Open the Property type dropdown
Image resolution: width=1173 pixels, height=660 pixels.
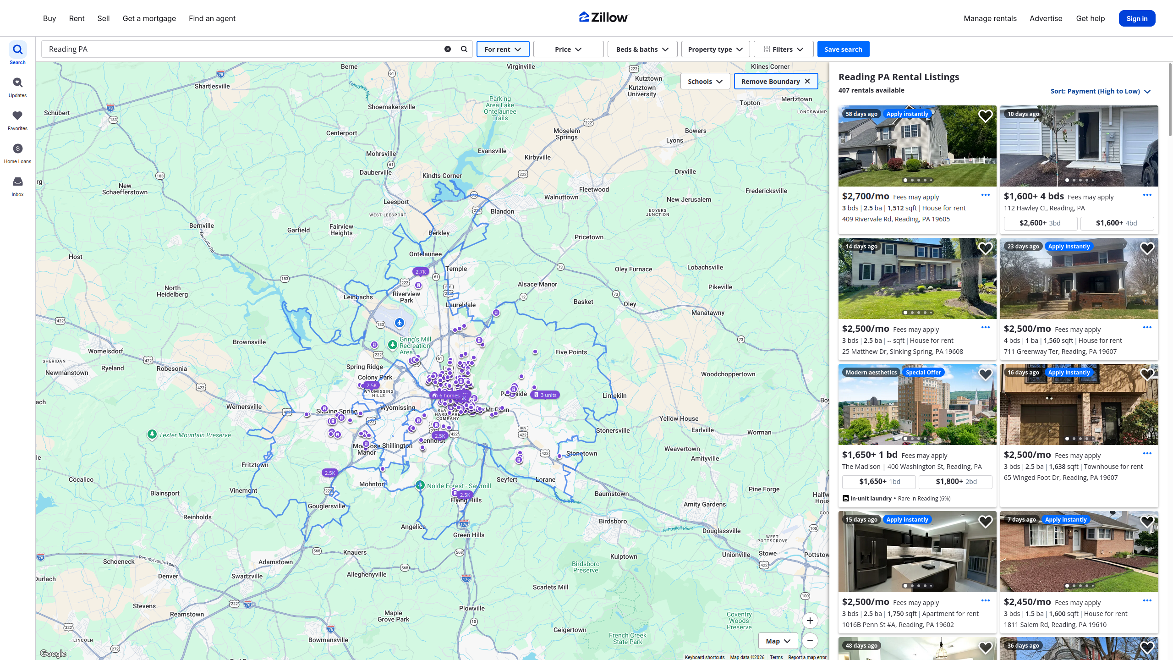(715, 49)
